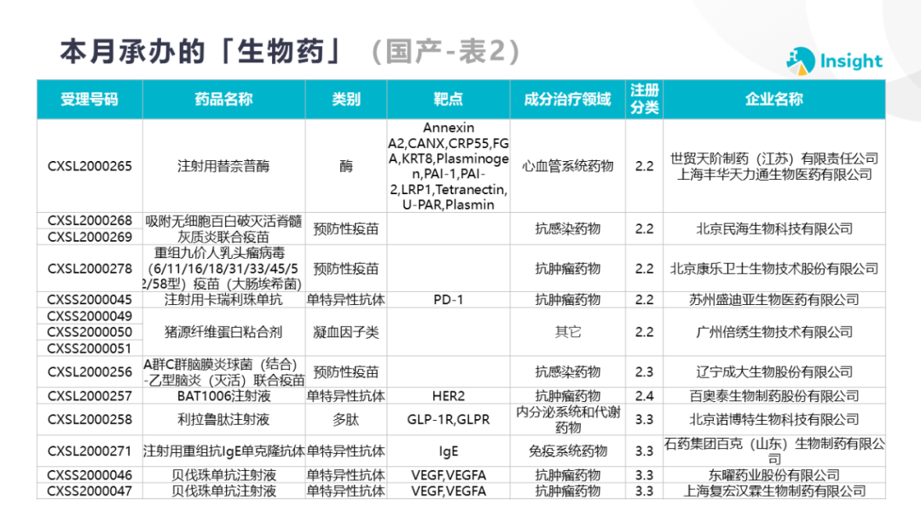This screenshot has width=921, height=517.
Task: Click the 2.4 registration class cell
Action: point(645,396)
